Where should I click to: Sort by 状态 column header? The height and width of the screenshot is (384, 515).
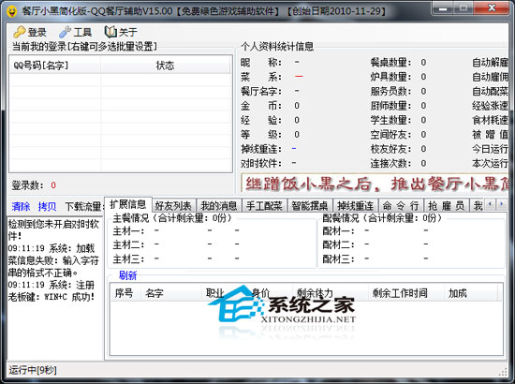pyautogui.click(x=165, y=66)
